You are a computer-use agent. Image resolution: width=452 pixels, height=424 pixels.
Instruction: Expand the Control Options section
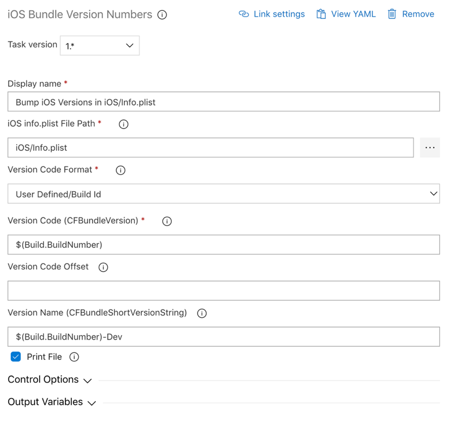49,380
